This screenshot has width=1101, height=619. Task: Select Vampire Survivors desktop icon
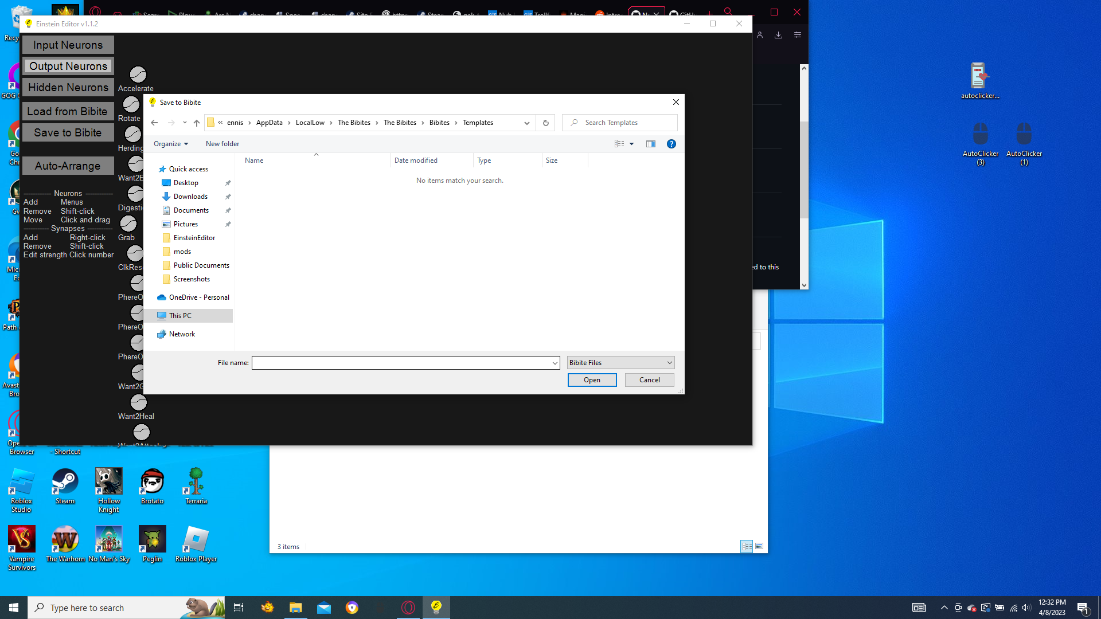tap(22, 549)
